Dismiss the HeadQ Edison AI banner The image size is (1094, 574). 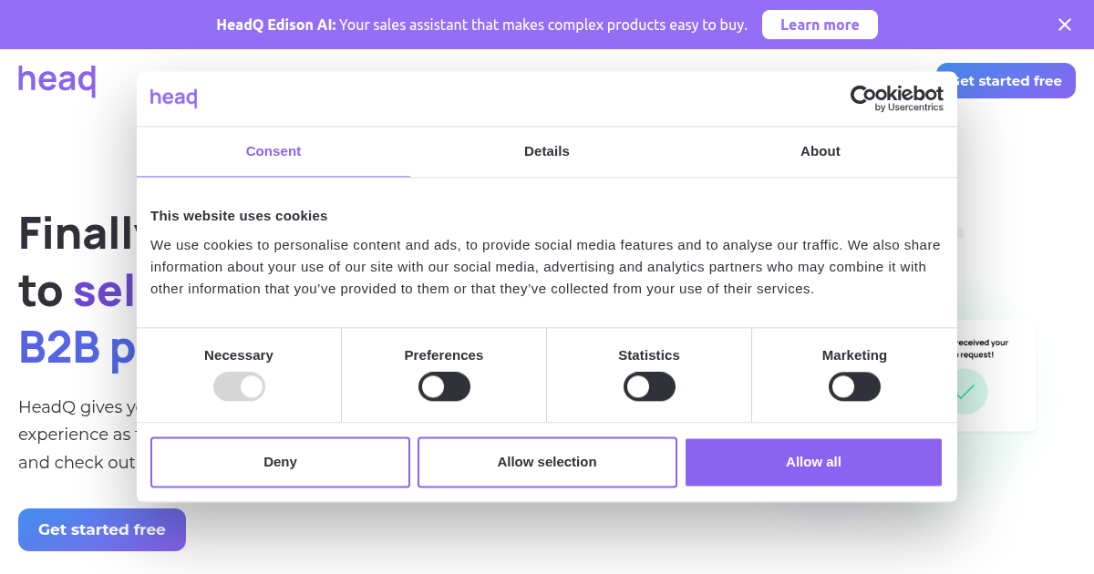click(1065, 25)
